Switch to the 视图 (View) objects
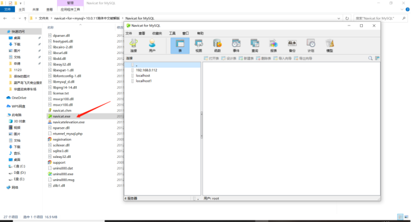Viewport: 411px width, 222px height. point(199,46)
